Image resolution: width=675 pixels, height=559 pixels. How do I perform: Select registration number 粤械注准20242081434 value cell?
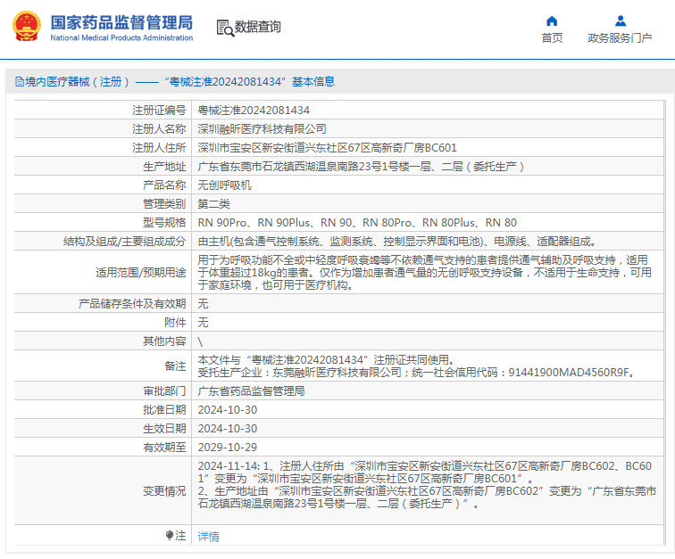(254, 110)
